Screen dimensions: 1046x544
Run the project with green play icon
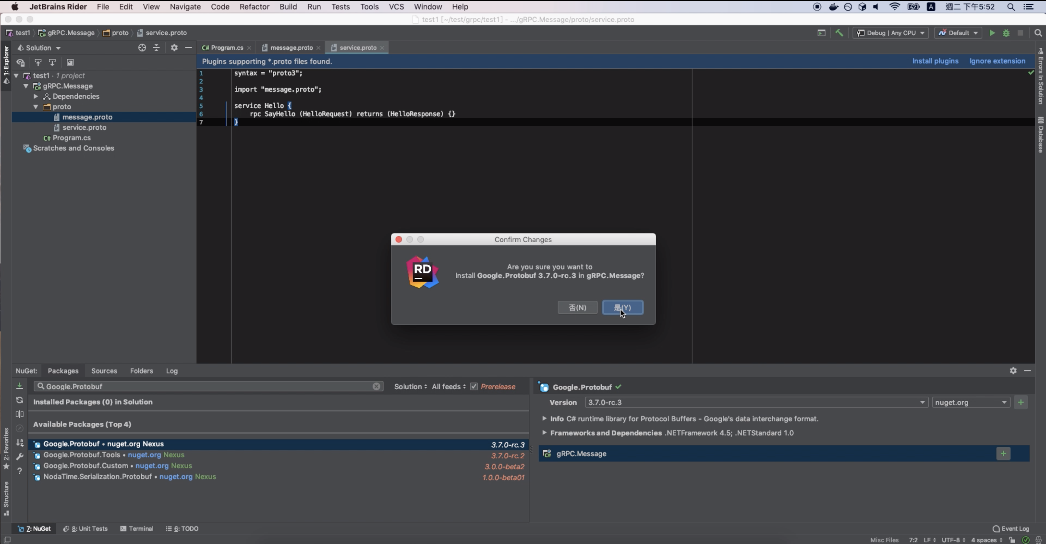tap(992, 33)
